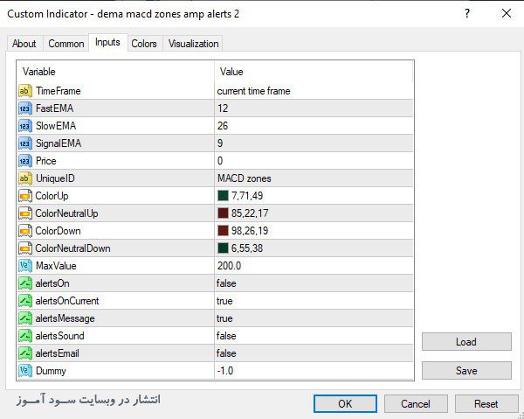Select the SignalEMA variable name
Screen dimensions: 524x419
(x=59, y=143)
